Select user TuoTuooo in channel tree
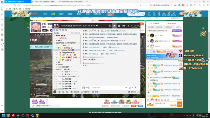Image resolution: width=210 pixels, height=118 pixels. (x=64, y=50)
